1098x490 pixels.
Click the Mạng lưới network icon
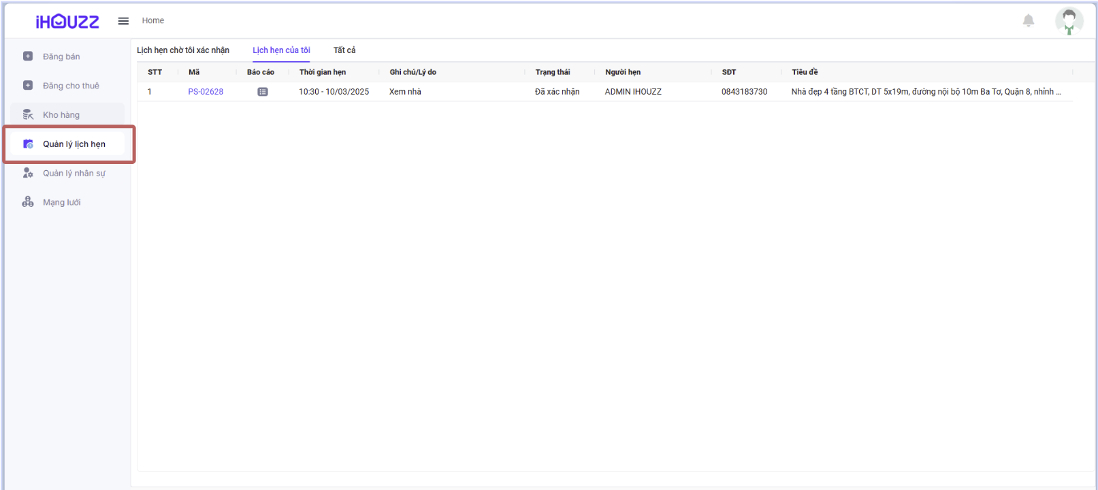click(x=28, y=202)
